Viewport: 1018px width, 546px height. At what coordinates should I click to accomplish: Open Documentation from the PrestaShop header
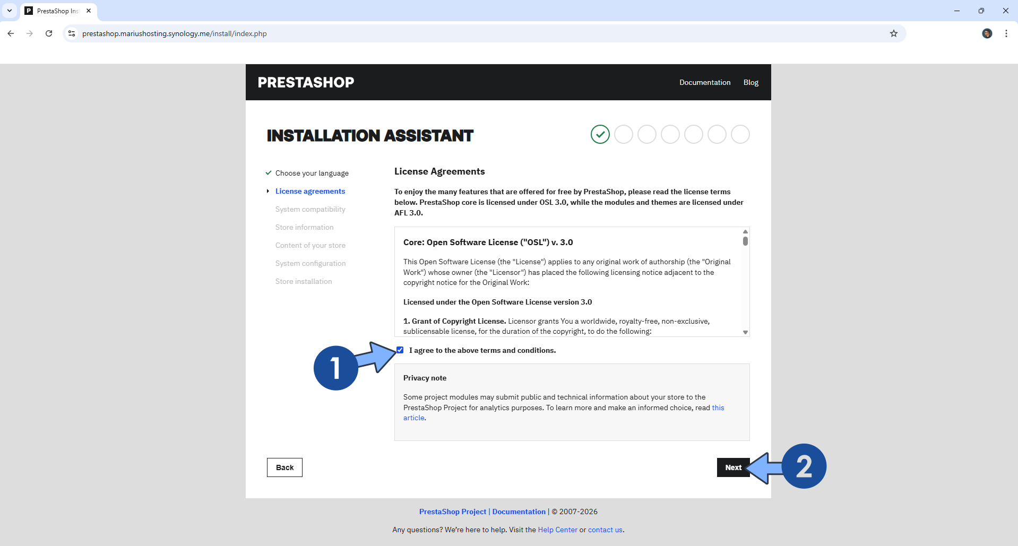704,82
